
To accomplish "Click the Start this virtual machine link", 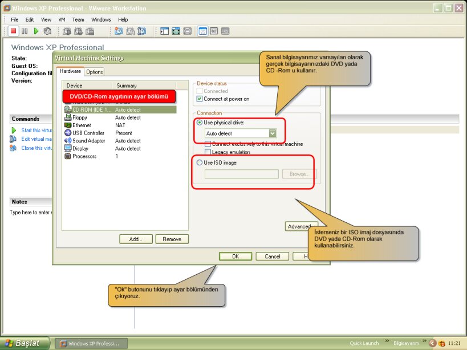I will pyautogui.click(x=36, y=130).
